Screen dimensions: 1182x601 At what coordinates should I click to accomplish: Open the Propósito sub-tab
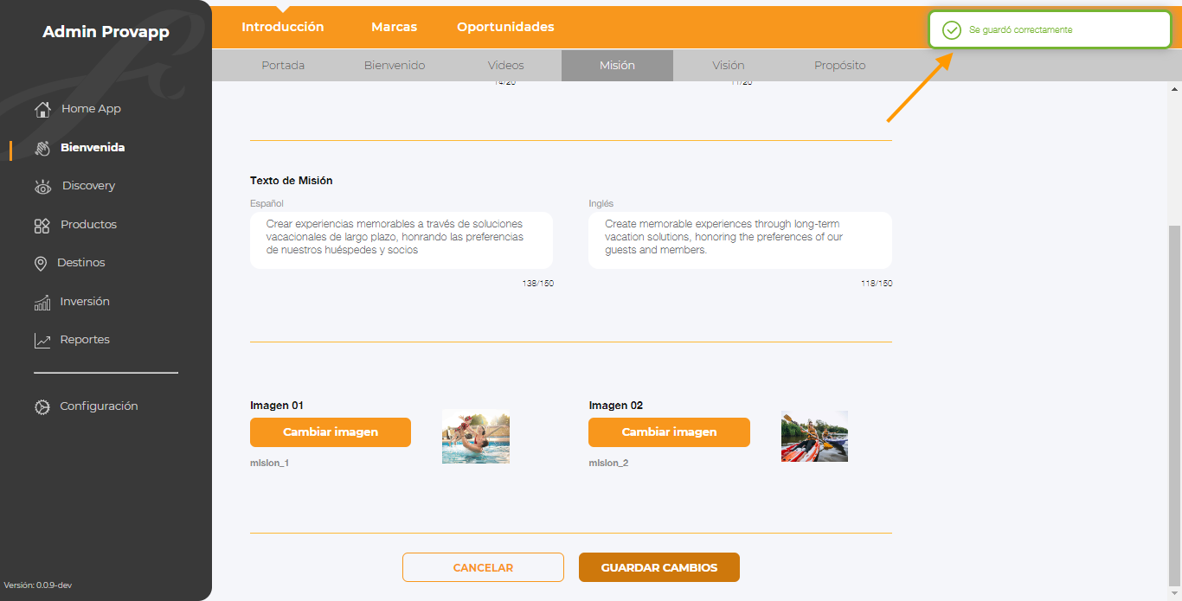pyautogui.click(x=839, y=66)
